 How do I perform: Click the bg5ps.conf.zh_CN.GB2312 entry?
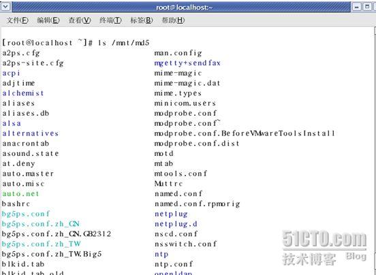57,234
